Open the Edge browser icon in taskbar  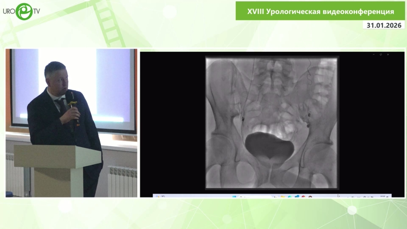tap(290, 196)
